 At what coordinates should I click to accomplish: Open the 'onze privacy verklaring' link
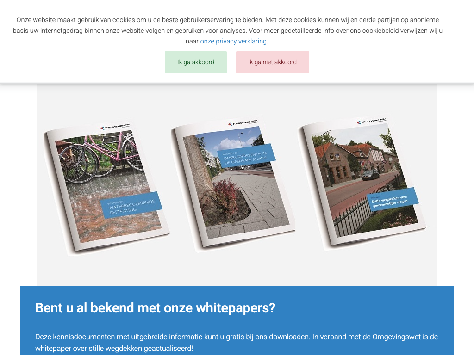(x=233, y=41)
